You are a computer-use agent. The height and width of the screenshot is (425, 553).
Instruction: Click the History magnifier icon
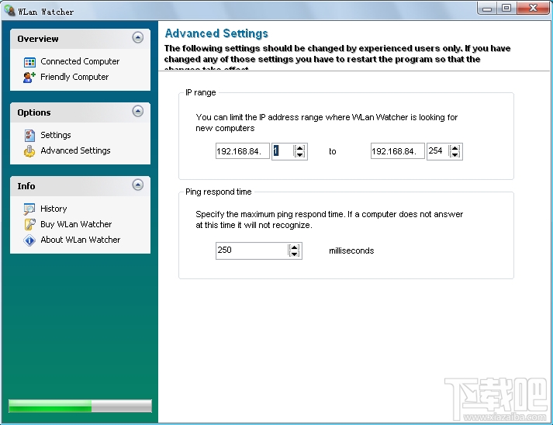coord(29,209)
